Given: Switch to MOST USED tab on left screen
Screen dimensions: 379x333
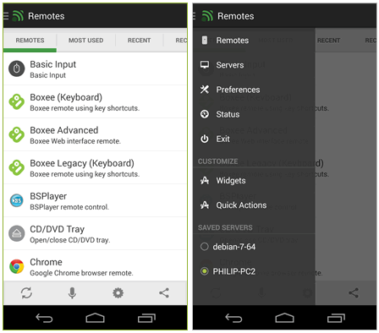Looking at the screenshot, I should tap(86, 41).
